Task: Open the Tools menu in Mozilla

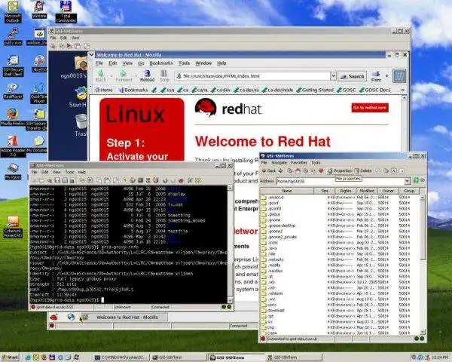Action: (x=184, y=63)
